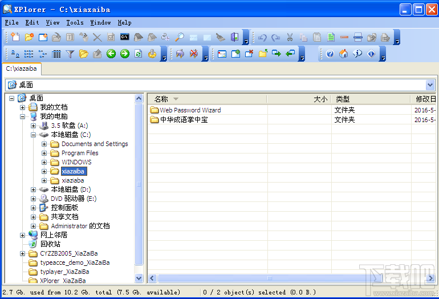439x299 pixels.
Task: Expand the 控制面板 tree node
Action: tap(33, 208)
